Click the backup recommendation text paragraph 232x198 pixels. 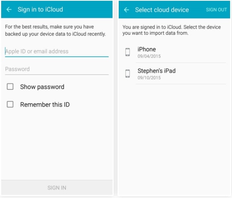coord(55,30)
